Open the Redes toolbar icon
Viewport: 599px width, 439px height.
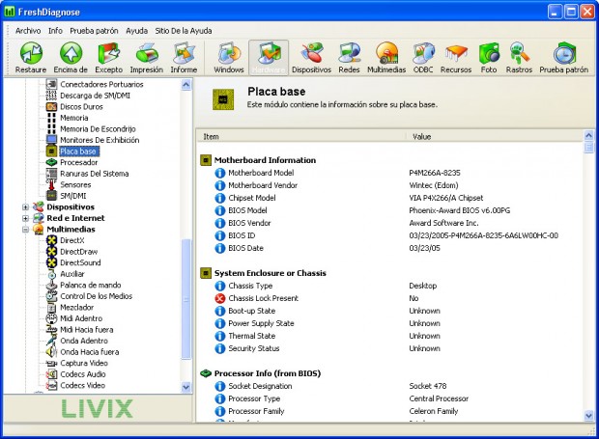349,53
